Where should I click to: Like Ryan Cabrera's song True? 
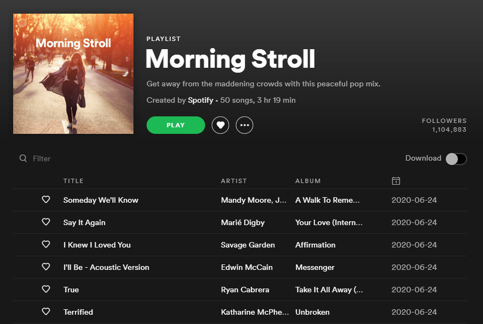(x=46, y=289)
